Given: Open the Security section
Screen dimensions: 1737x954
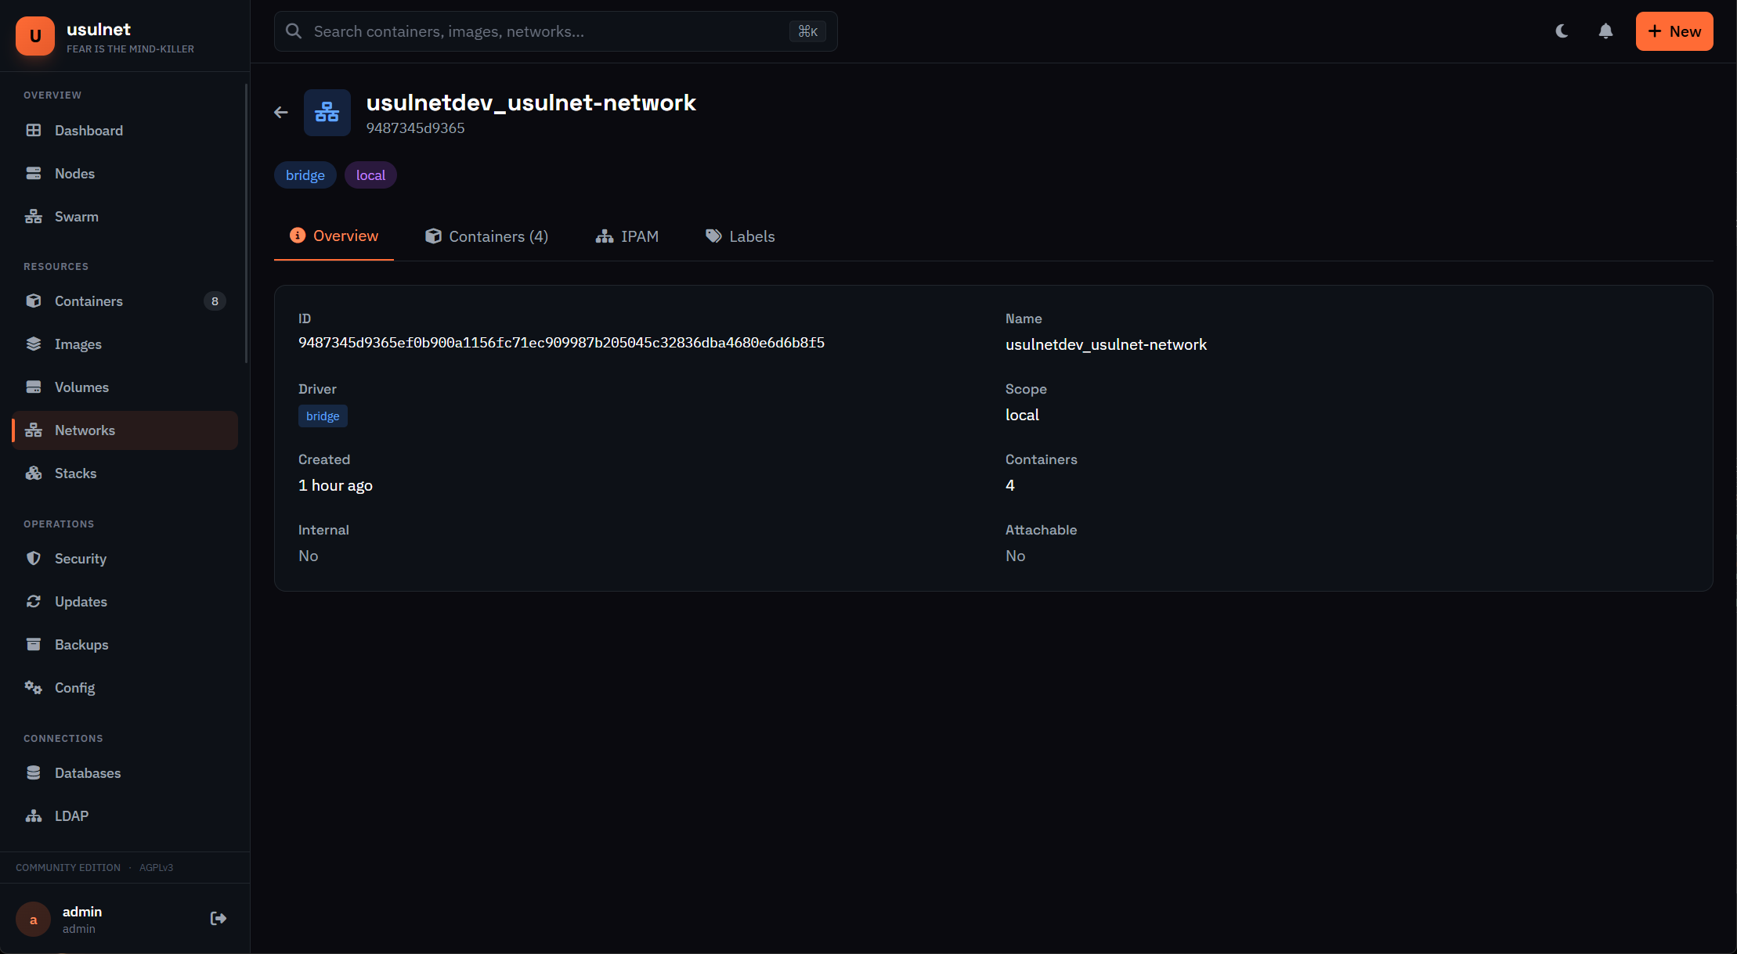Looking at the screenshot, I should click(x=81, y=558).
